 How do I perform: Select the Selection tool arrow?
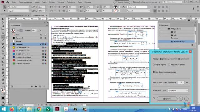(3, 19)
